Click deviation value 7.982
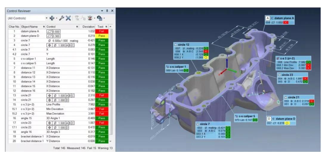The width and height of the screenshot is (322, 152). coord(91,104)
